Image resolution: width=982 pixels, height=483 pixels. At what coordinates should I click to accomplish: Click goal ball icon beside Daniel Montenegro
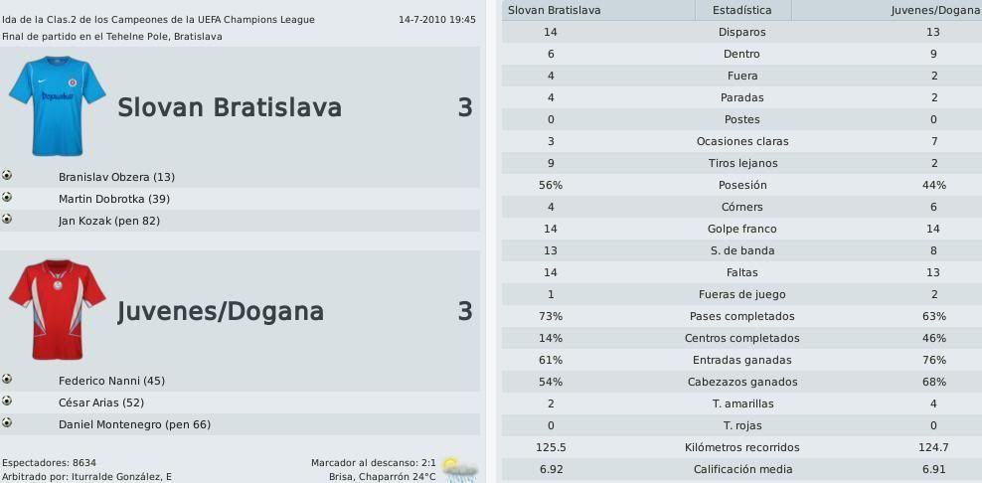[7, 422]
